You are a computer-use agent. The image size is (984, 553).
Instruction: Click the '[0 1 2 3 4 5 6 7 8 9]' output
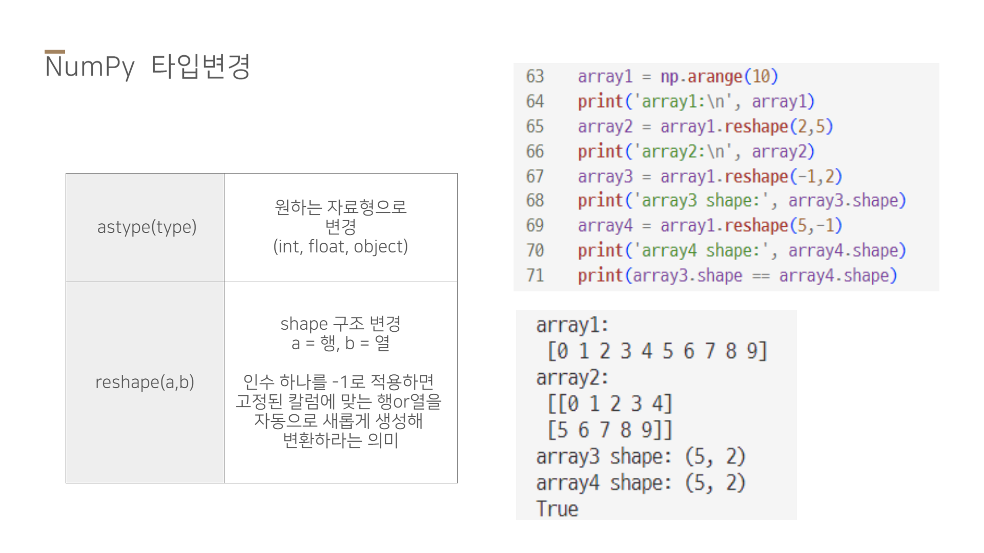657,351
